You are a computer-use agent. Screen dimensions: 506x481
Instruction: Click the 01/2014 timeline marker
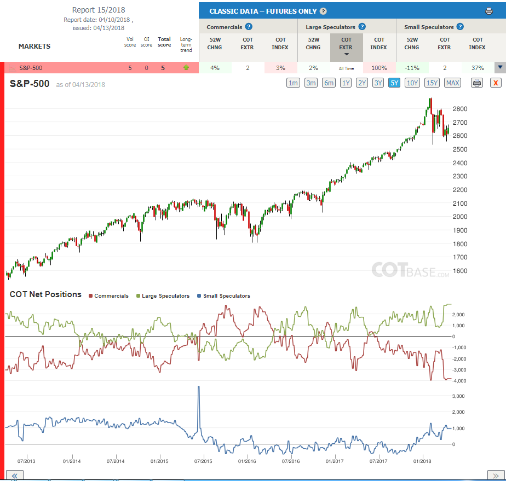click(x=72, y=461)
